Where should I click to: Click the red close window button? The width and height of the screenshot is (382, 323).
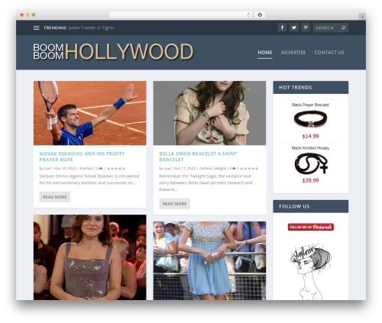coord(22,15)
